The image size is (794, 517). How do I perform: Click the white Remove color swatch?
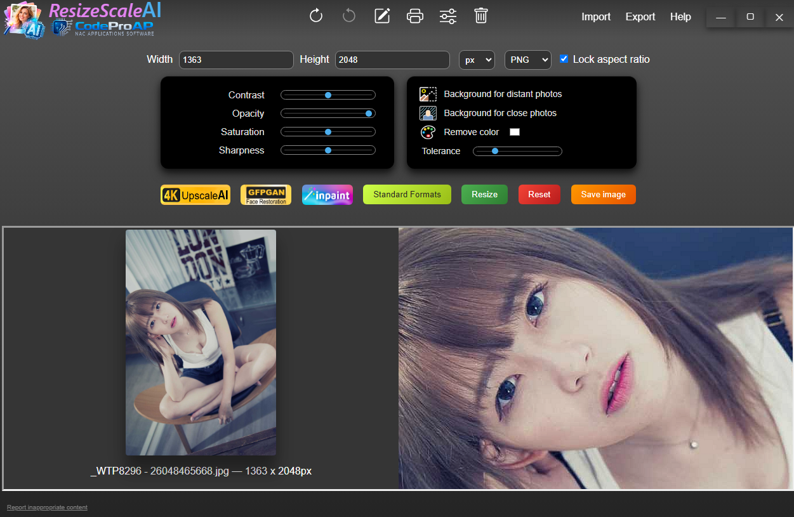point(515,132)
